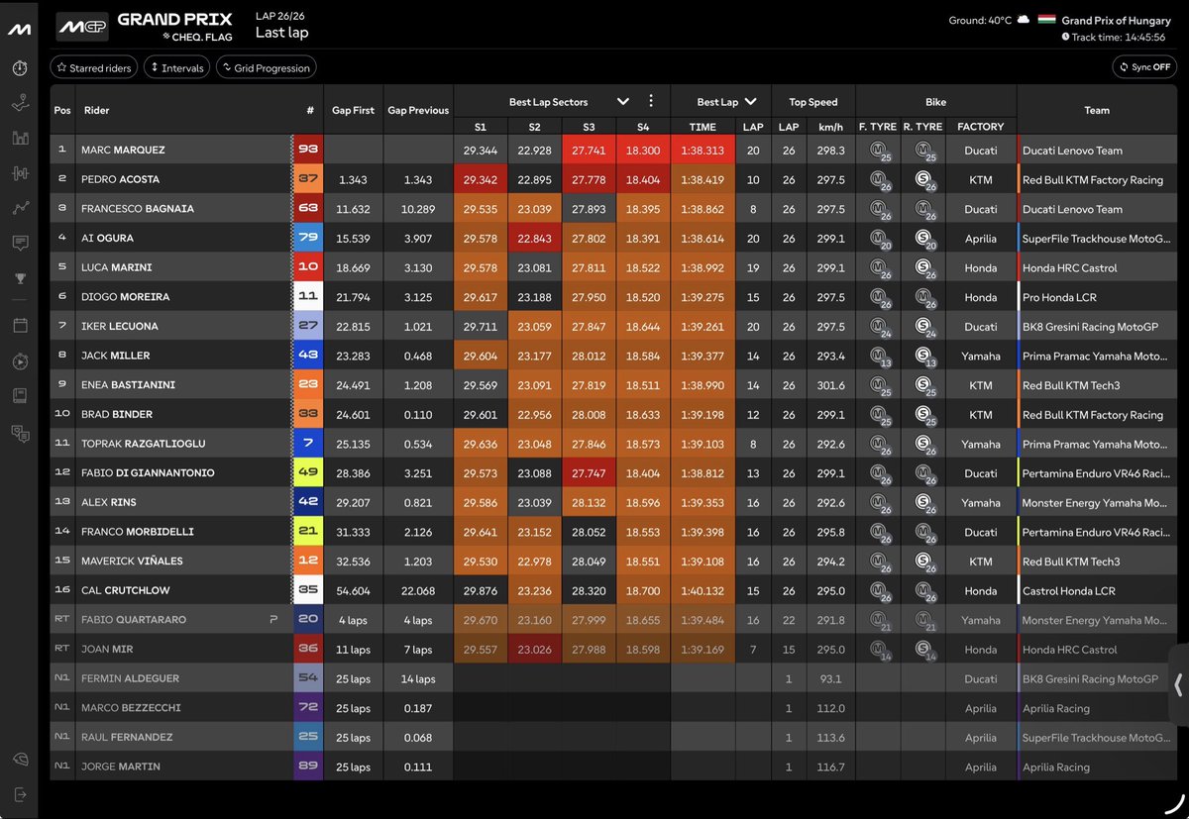Viewport: 1189px width, 819px height.
Task: Expand the side panel arrow on right edge
Action: (x=1178, y=684)
